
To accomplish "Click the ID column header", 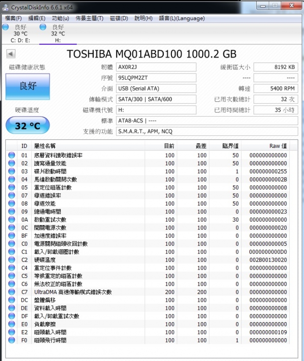I will point(24,146).
